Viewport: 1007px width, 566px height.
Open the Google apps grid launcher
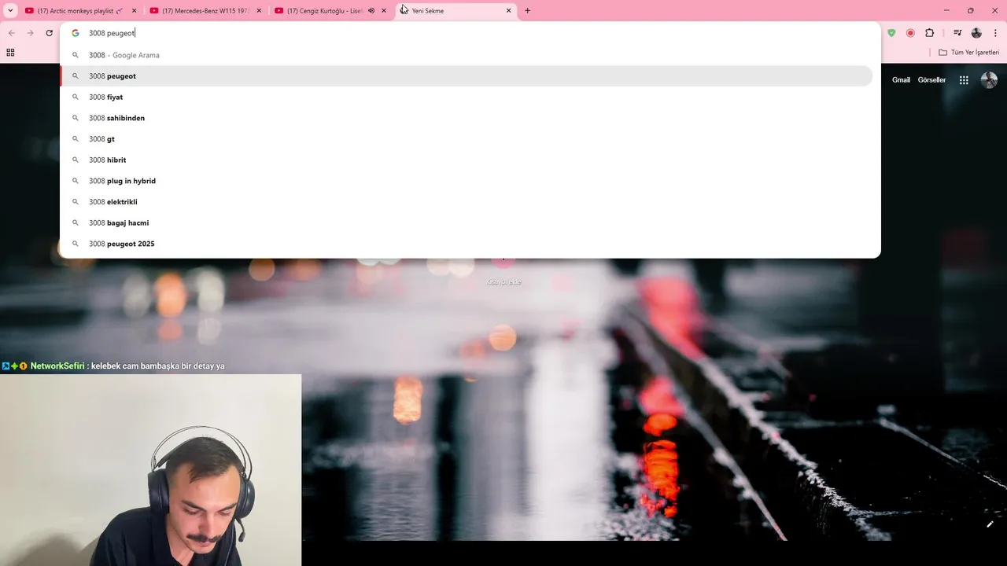[x=964, y=80]
